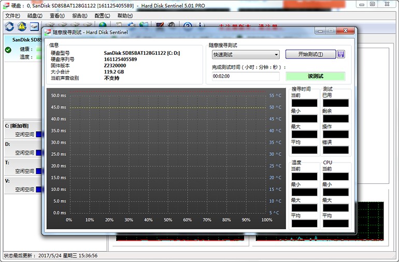Close the 随意搜寻测试 dialog window

point(345,32)
